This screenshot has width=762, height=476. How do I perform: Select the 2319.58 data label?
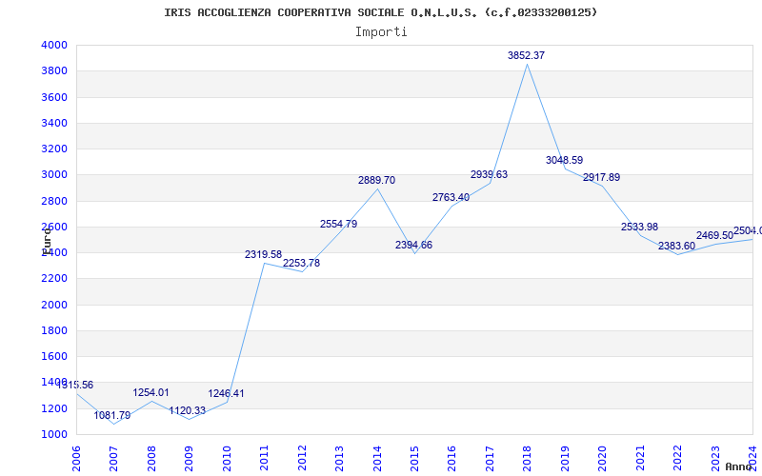point(264,254)
